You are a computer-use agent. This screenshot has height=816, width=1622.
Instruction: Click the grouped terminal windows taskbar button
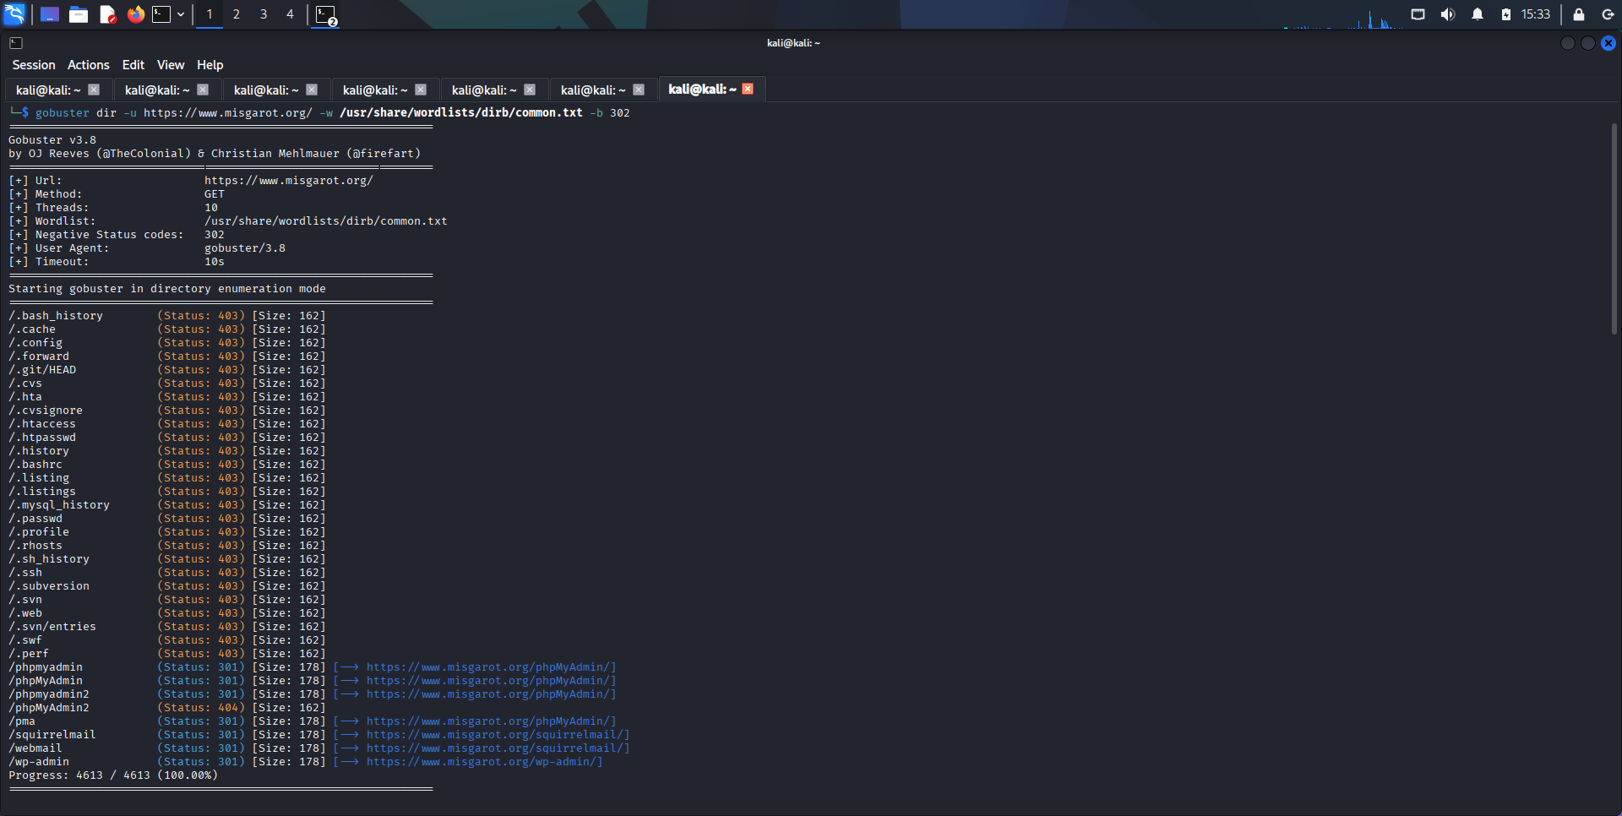[x=326, y=15]
